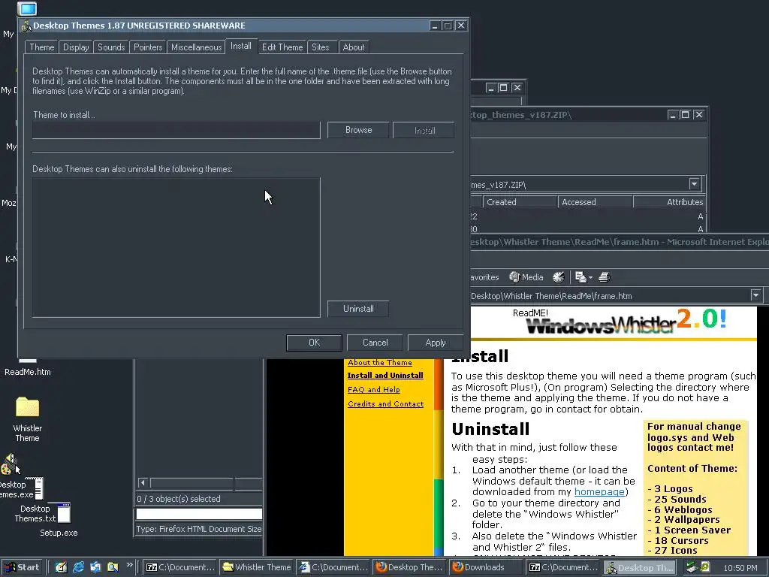Expand the 7-Zip path dropdown for themes_v187.ZIP
The image size is (769, 577).
694,184
